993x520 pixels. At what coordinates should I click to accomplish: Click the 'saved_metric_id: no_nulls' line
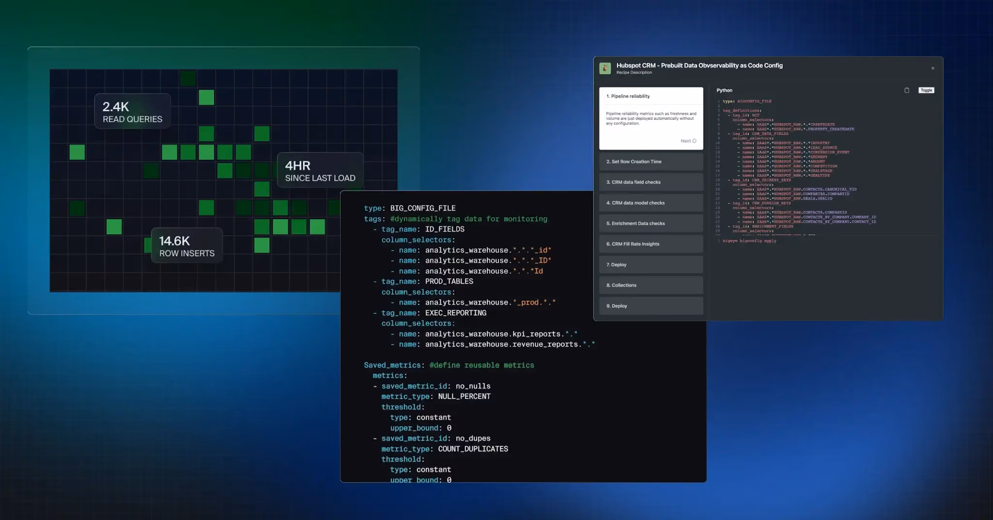click(432, 386)
